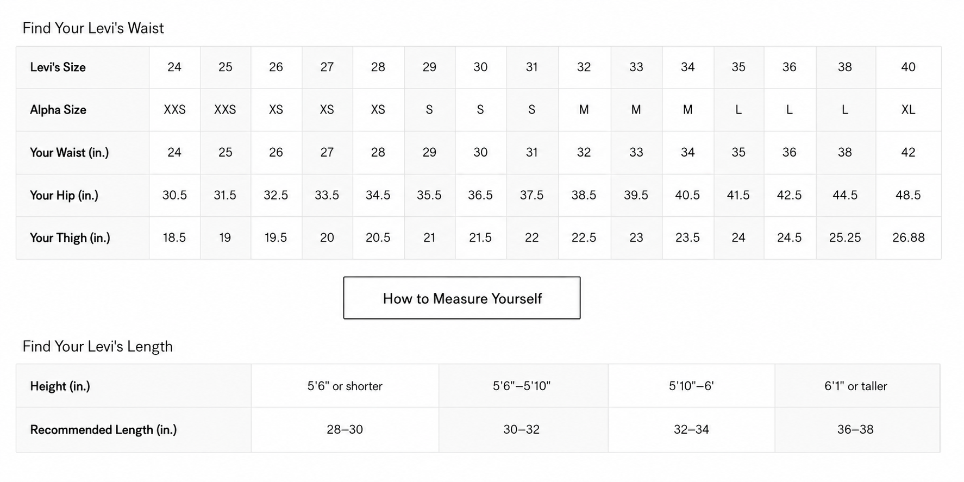Screen dimensions: 964x482
Task: Select the 5'10"–6' height range
Action: [691, 386]
